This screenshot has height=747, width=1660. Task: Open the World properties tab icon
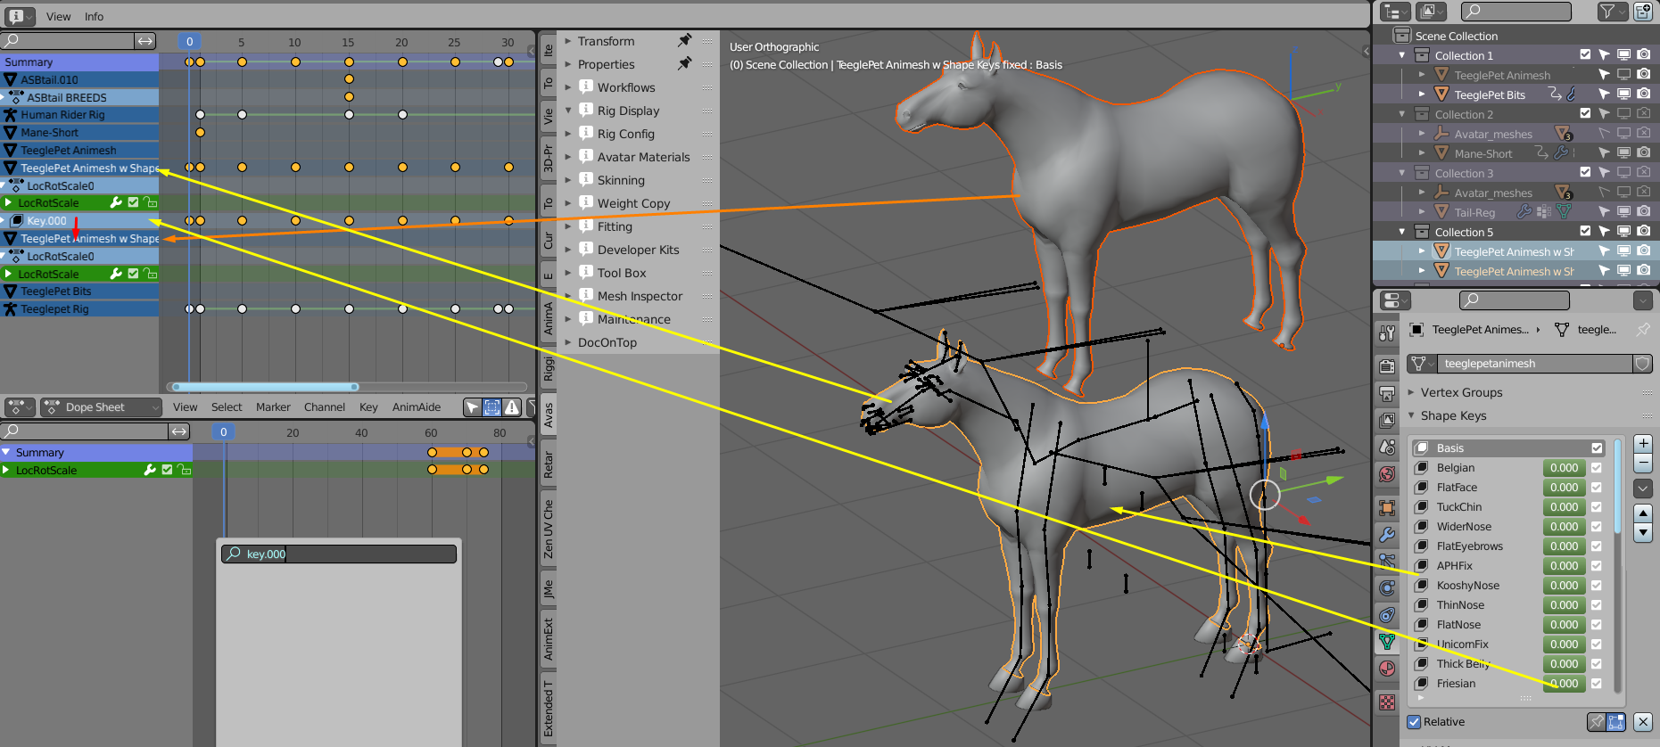coord(1387,474)
